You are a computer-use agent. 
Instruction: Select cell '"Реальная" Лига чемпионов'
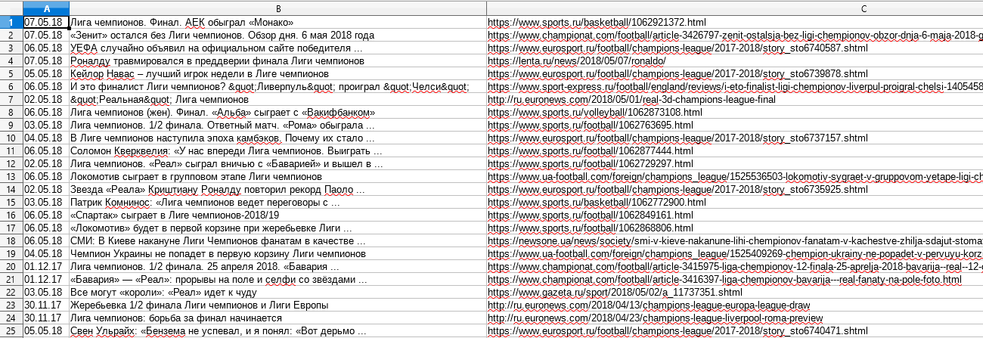(278, 100)
